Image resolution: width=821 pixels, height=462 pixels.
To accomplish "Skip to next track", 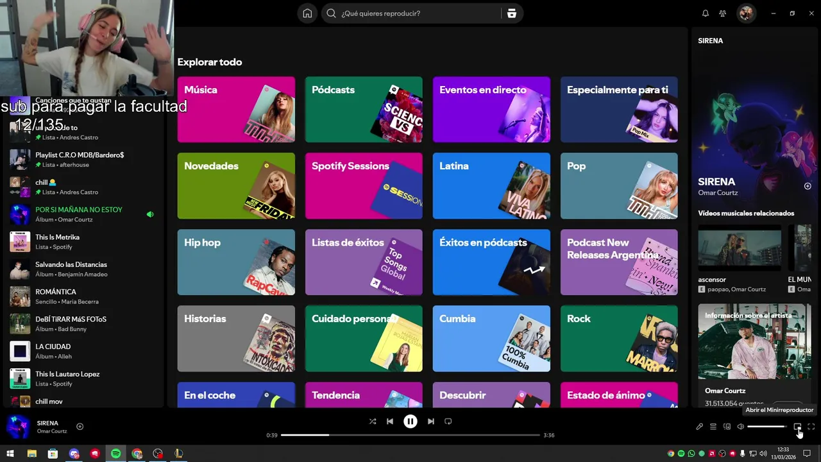I will (431, 422).
